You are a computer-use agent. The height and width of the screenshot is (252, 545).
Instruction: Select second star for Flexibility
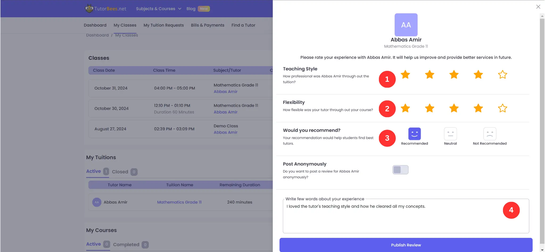430,108
